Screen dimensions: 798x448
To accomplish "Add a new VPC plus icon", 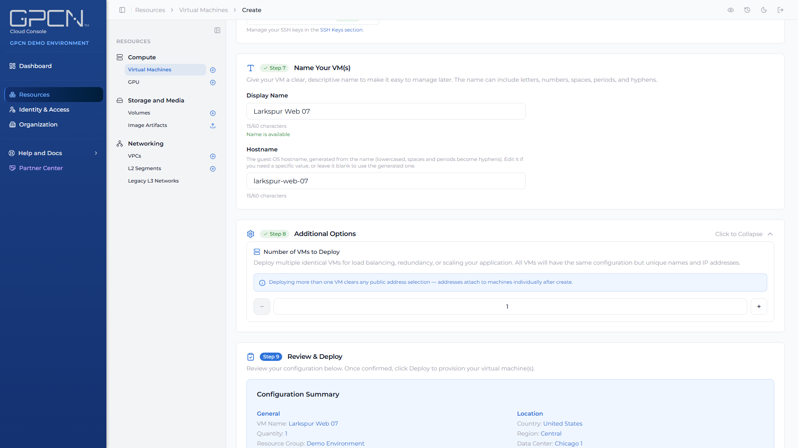I will [x=213, y=156].
